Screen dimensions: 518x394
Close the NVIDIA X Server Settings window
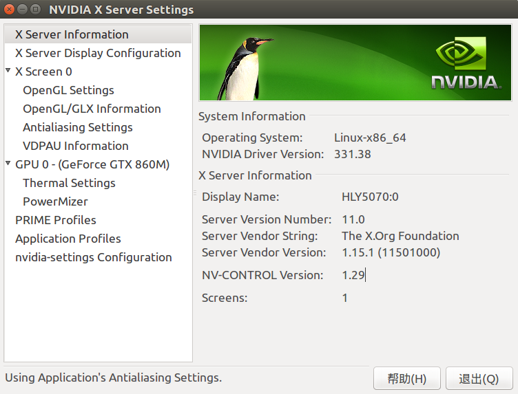coord(10,9)
